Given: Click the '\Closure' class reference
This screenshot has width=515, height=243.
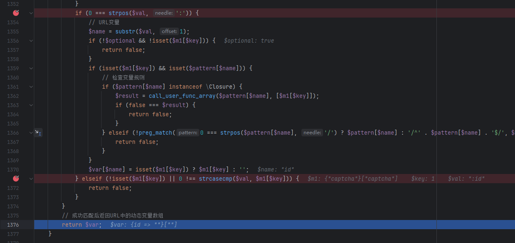Looking at the screenshot, I should [x=219, y=87].
